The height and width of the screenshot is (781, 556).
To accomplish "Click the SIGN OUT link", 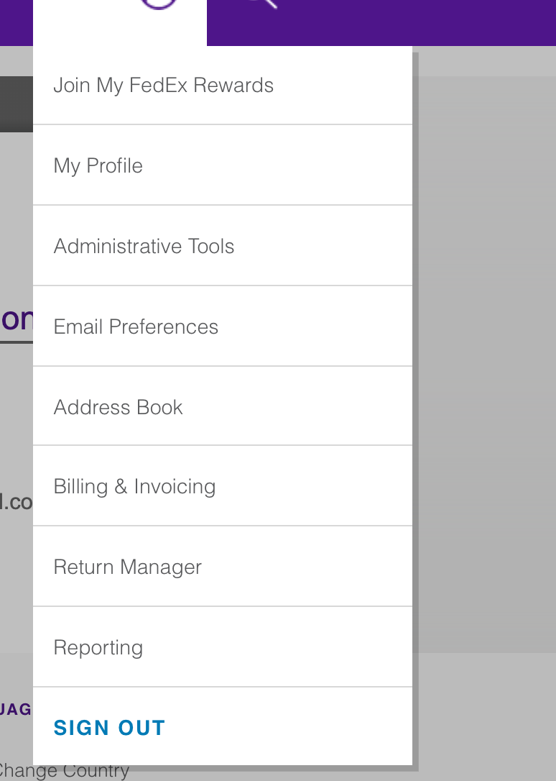I will tap(109, 728).
